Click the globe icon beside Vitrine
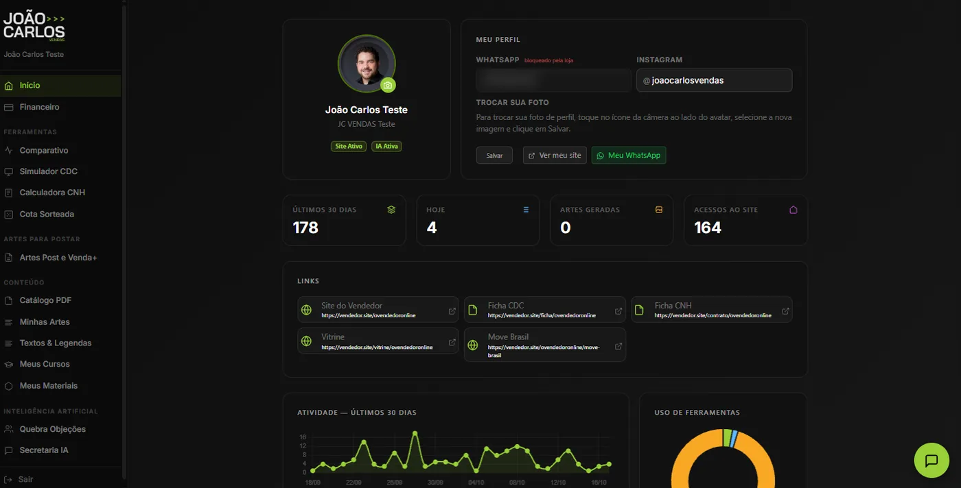961x488 pixels. [x=307, y=341]
